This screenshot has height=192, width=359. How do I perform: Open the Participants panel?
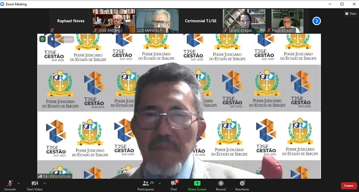(146, 183)
